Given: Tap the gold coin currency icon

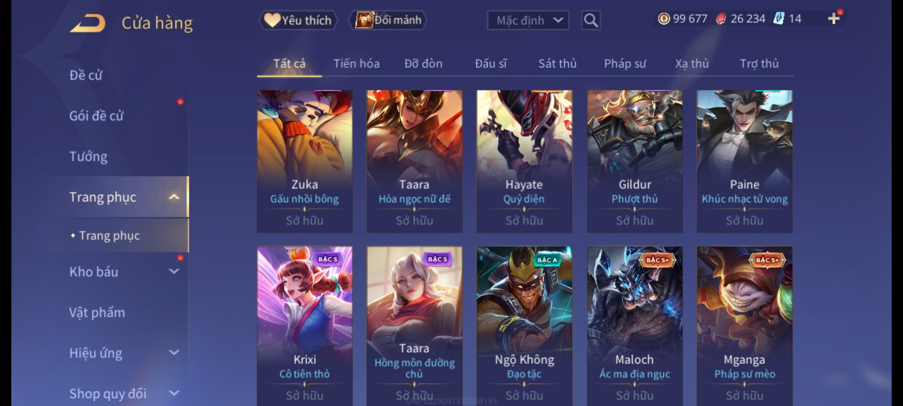Looking at the screenshot, I should pyautogui.click(x=664, y=18).
